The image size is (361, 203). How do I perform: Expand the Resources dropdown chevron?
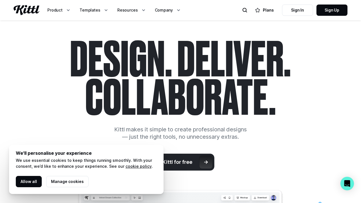click(x=144, y=10)
